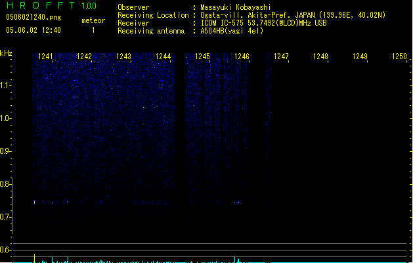Click the yellow signal-level spike at bottom left

point(34,258)
